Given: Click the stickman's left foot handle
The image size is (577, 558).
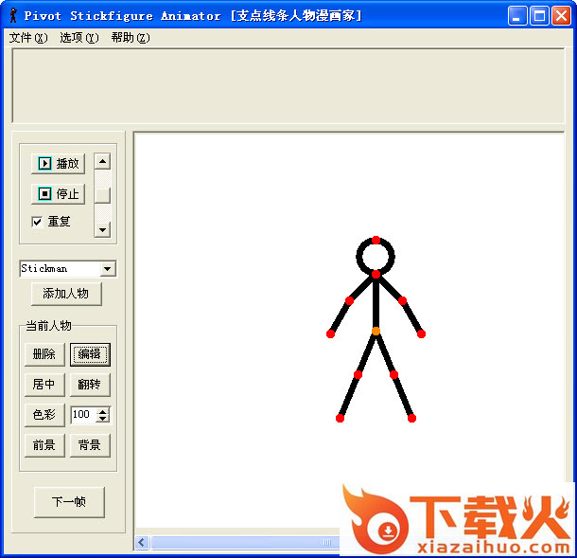Looking at the screenshot, I should 340,418.
